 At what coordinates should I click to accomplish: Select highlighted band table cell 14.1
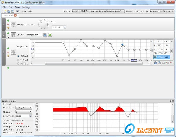[x=167, y=57]
